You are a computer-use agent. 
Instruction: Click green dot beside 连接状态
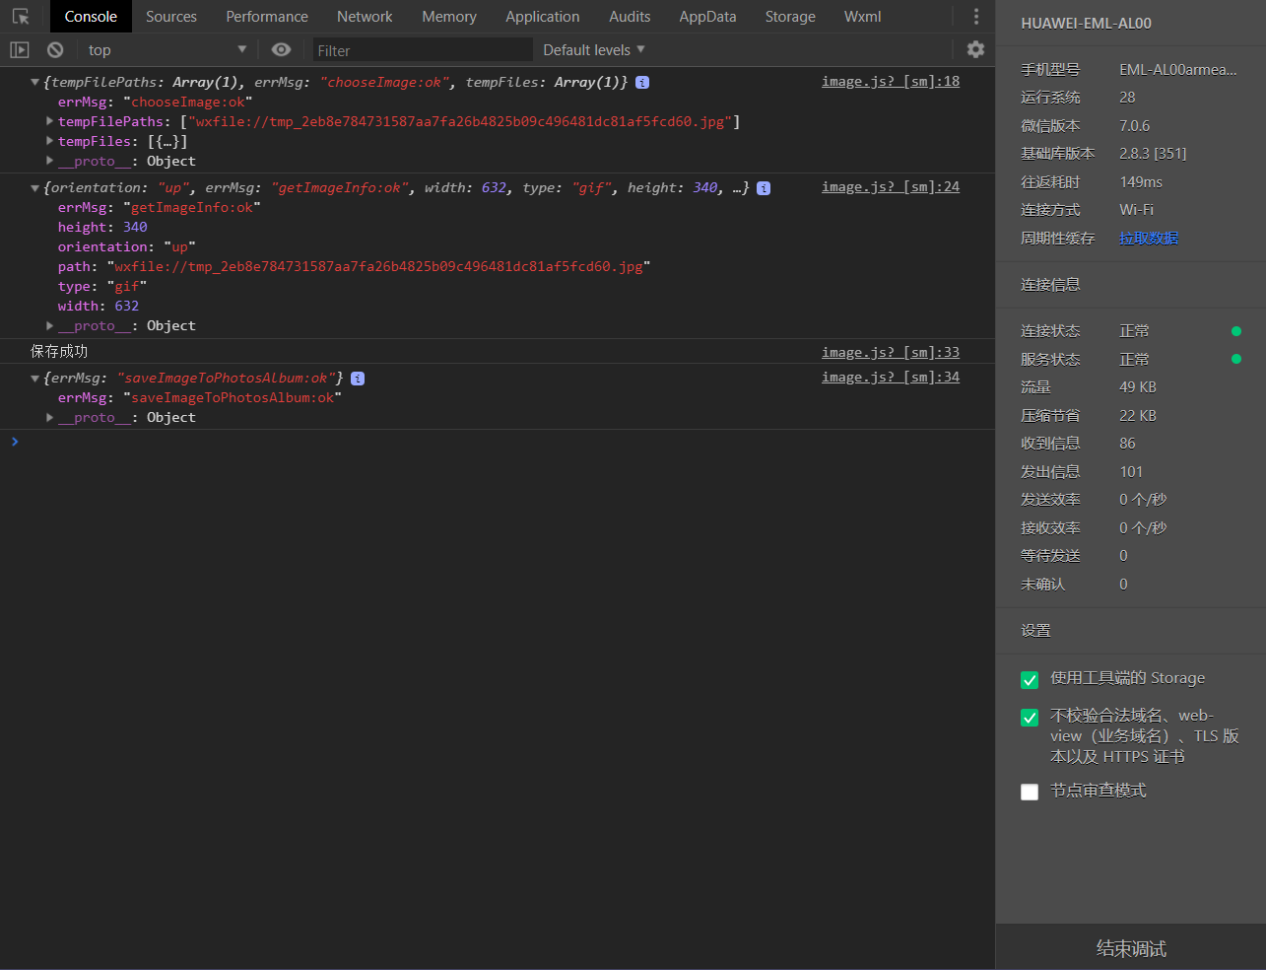1236,331
